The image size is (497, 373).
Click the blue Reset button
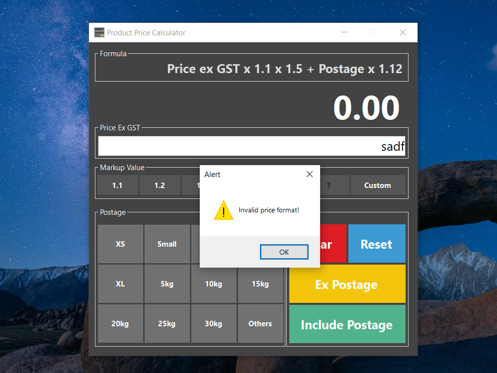(x=377, y=244)
